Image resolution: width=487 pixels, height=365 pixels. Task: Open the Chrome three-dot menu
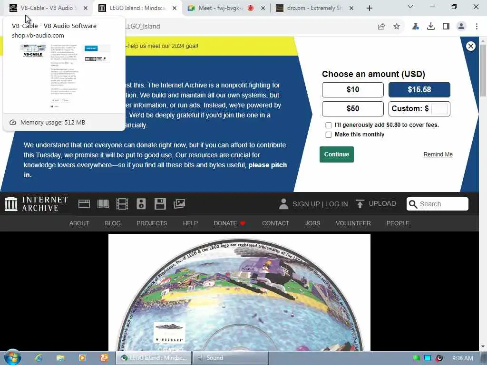click(477, 27)
